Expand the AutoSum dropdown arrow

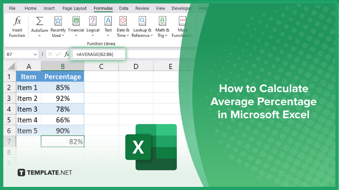pos(40,36)
